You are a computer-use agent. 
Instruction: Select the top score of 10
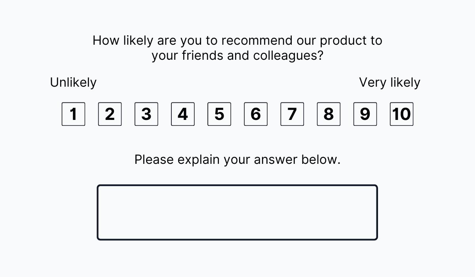[x=401, y=114]
